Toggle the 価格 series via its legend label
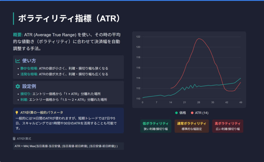This screenshot has height=162, width=264. click(x=183, y=113)
